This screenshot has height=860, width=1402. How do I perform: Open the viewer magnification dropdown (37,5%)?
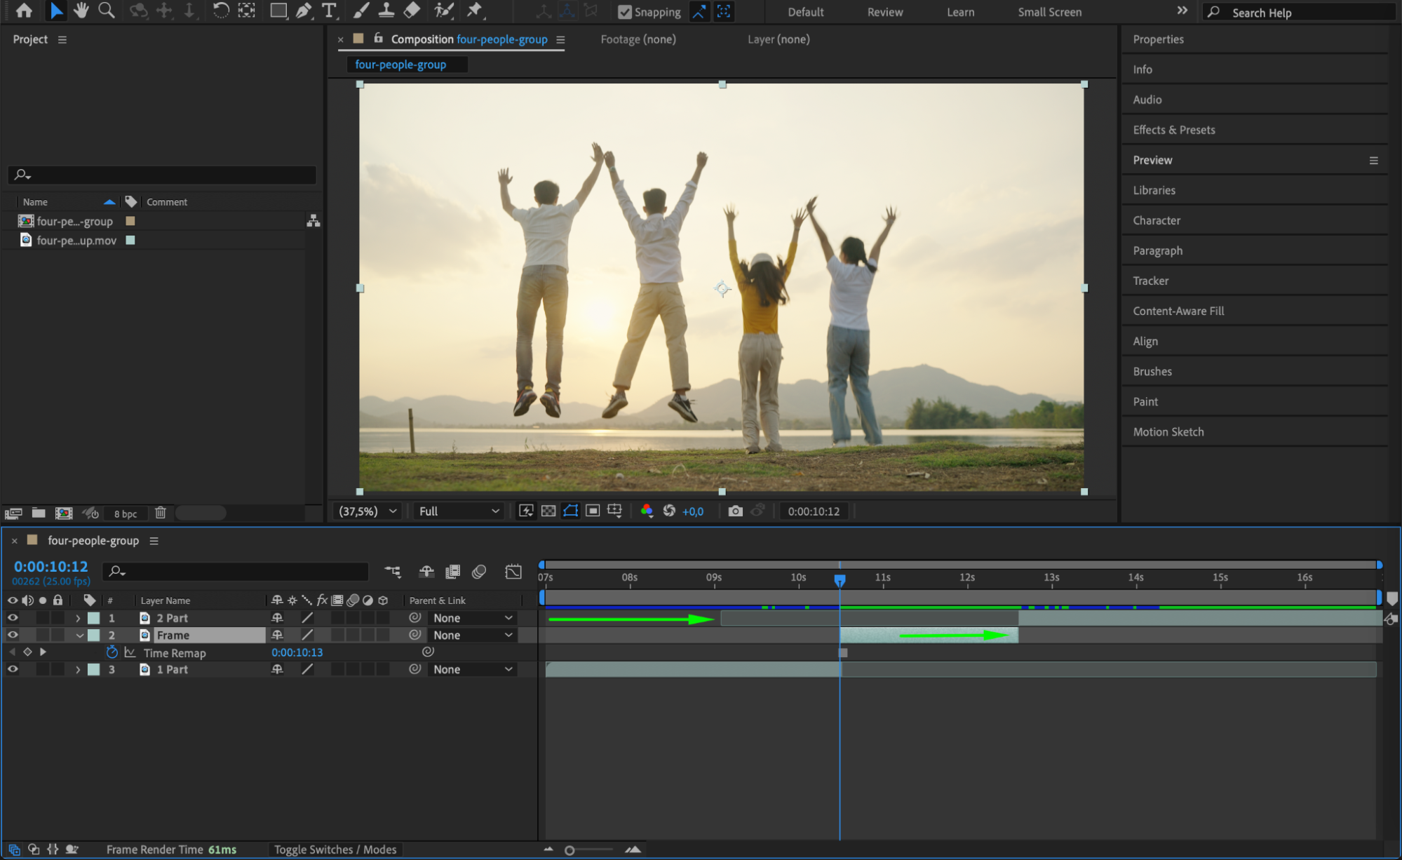pos(368,511)
